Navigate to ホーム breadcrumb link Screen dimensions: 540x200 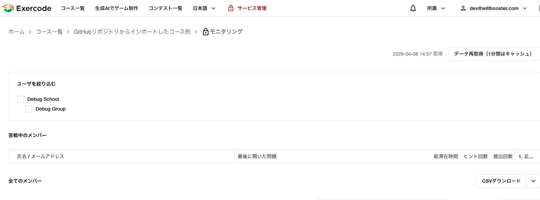(16, 32)
